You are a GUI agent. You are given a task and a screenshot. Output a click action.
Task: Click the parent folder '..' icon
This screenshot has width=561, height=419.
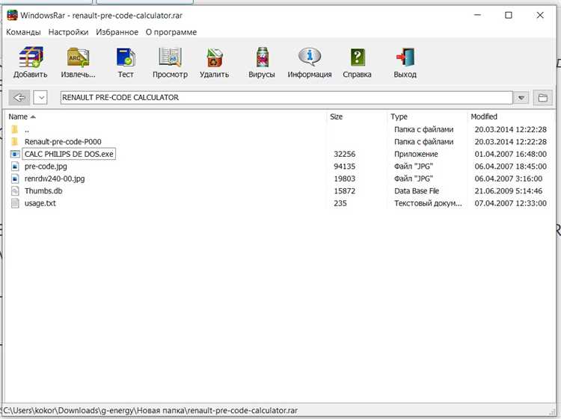coord(14,129)
